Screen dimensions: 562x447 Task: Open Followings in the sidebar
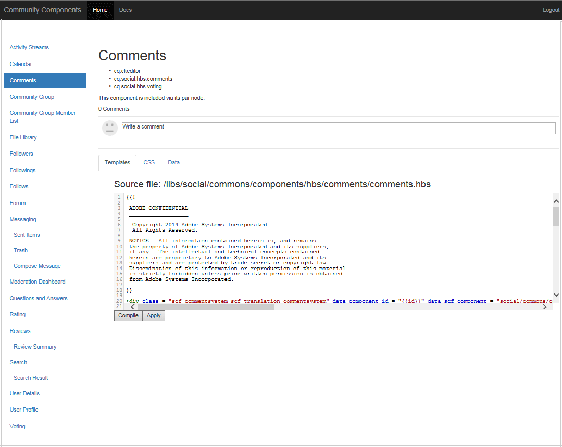[x=22, y=170]
